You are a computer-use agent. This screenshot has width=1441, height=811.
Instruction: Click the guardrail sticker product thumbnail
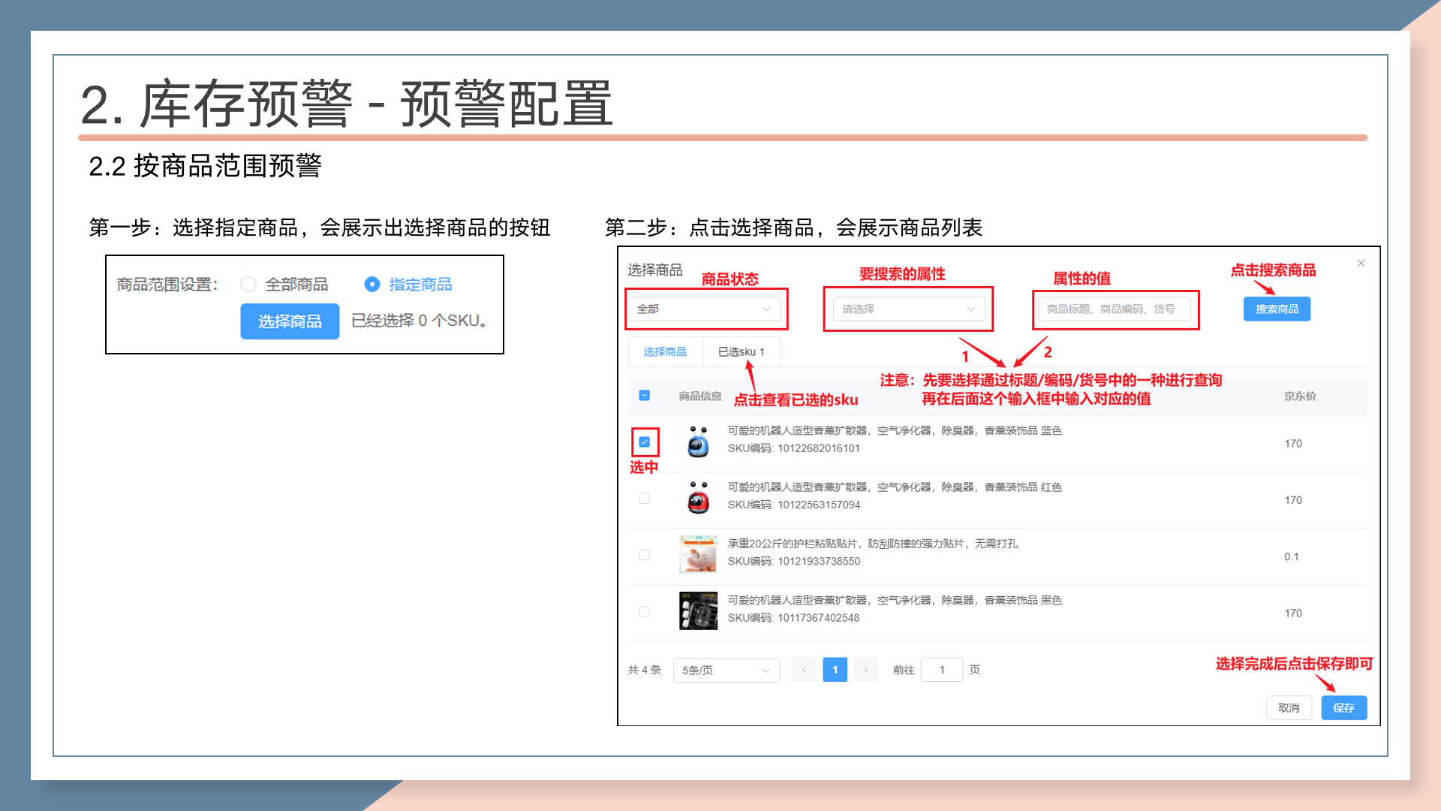(698, 555)
